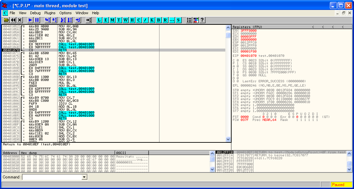
Task: Open the Window menu
Action: coord(82,13)
